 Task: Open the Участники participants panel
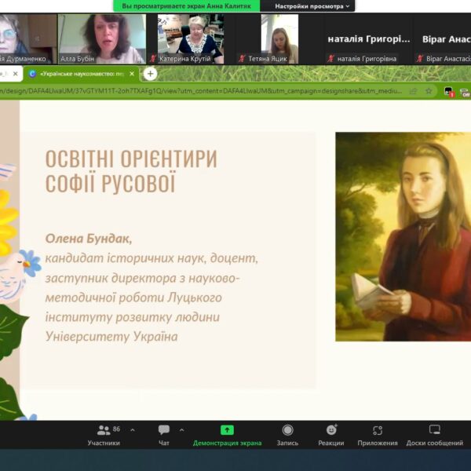[104, 434]
